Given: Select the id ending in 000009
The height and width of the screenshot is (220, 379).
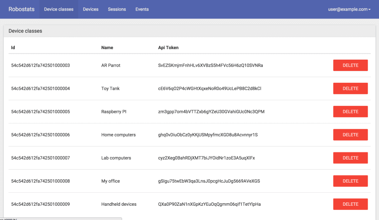Looking at the screenshot, I should (x=40, y=204).
